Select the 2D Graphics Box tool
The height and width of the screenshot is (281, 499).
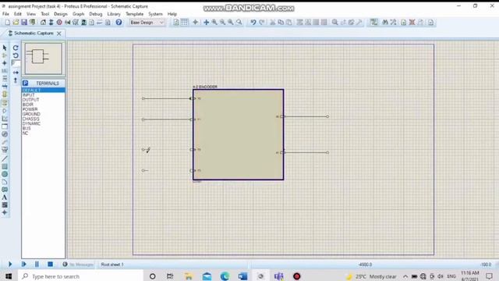click(5, 166)
